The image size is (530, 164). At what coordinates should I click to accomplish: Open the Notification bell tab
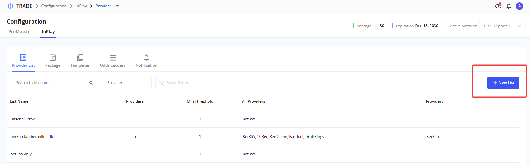(146, 61)
